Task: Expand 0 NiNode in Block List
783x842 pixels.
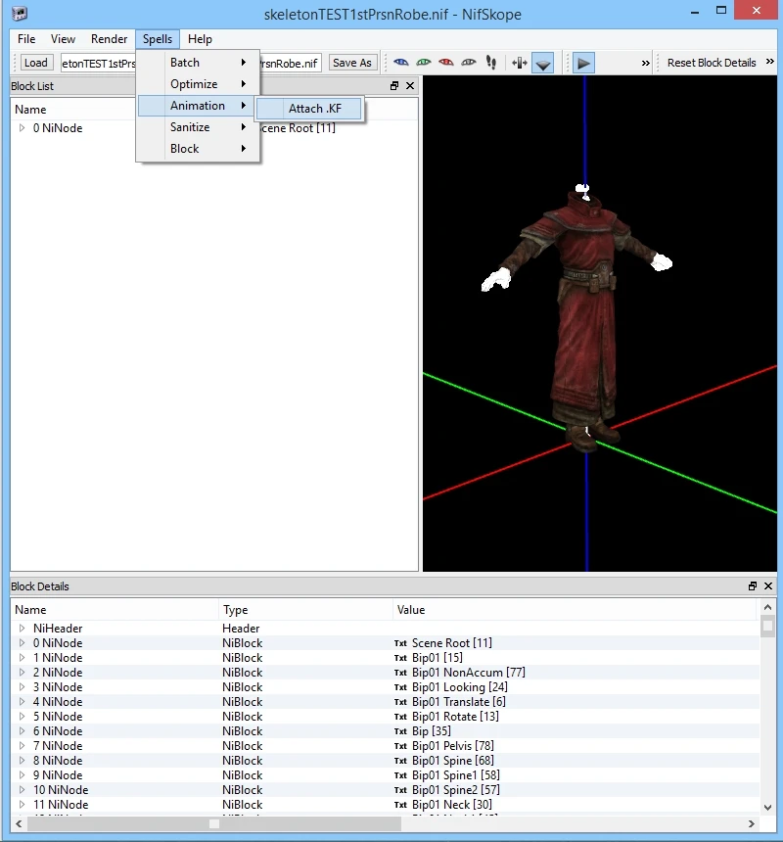Action: [x=22, y=128]
